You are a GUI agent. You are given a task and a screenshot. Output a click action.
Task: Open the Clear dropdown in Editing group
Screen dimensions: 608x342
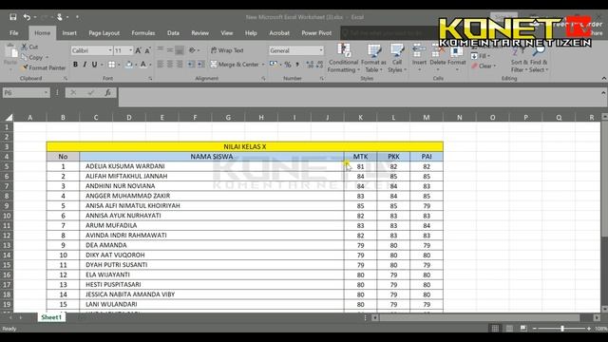[484, 66]
